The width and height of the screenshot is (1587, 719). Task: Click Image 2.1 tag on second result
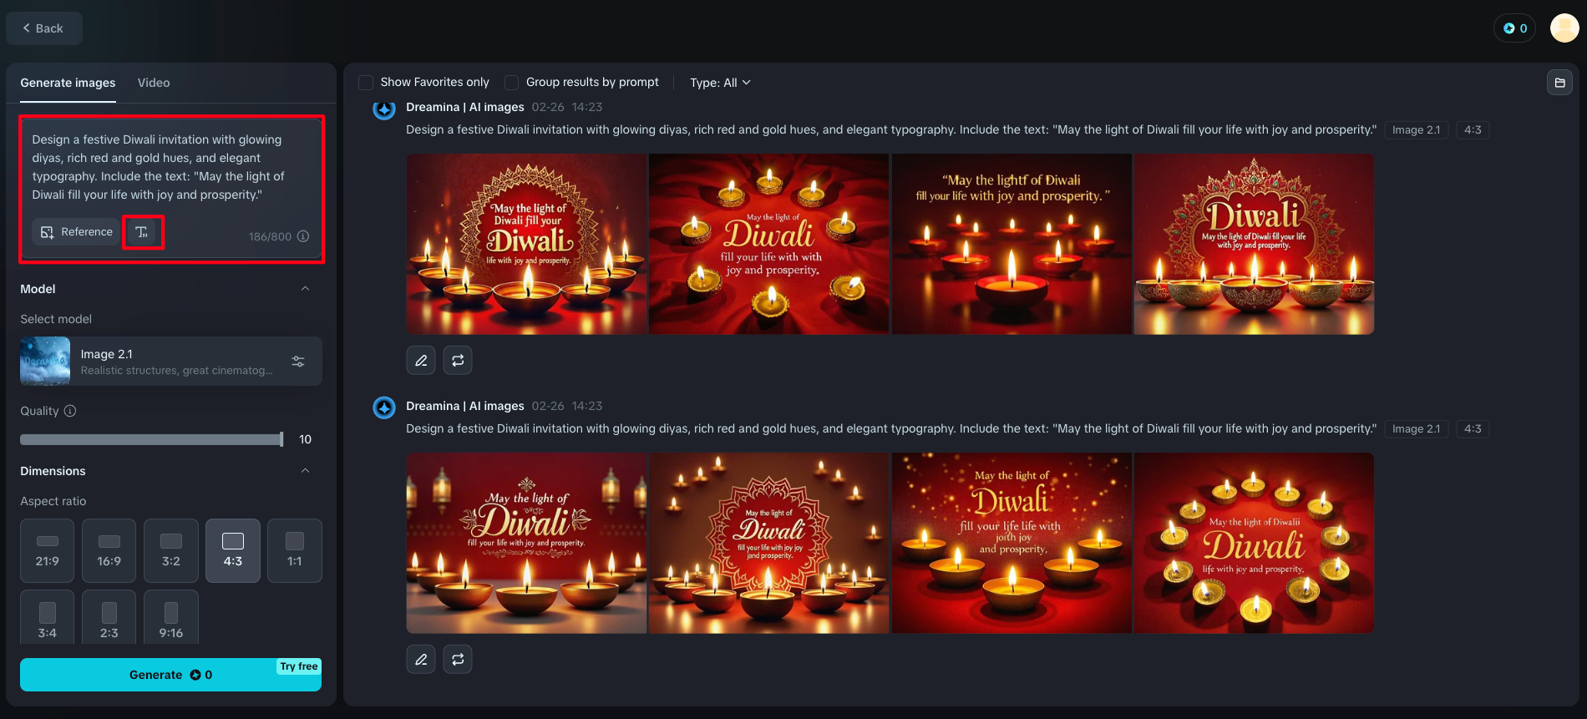pyautogui.click(x=1416, y=429)
